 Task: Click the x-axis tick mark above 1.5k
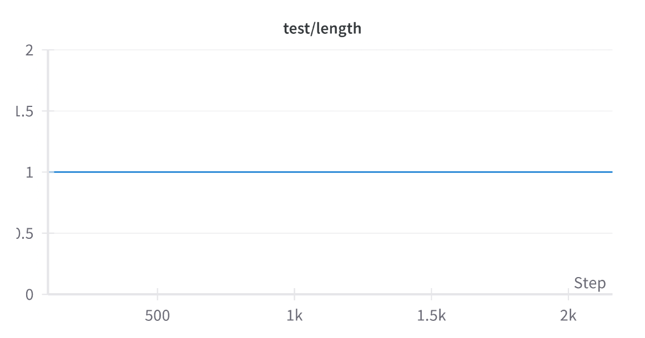point(431,292)
